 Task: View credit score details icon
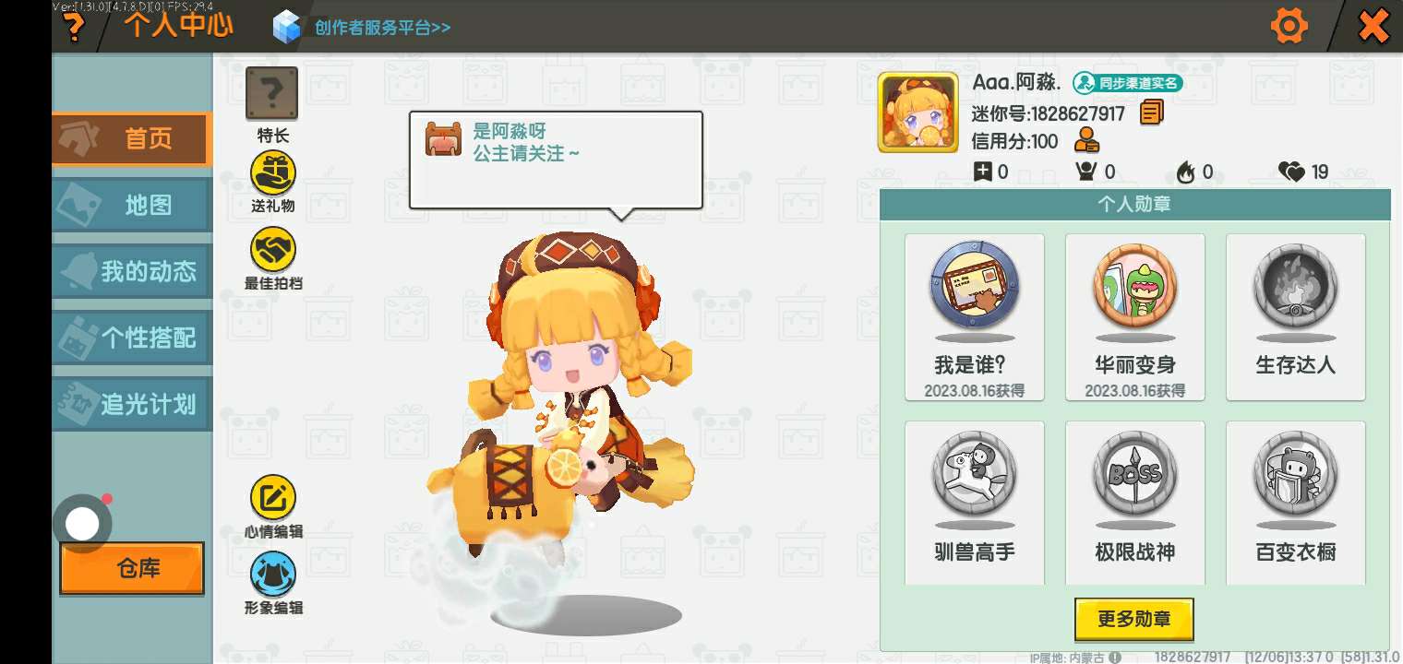point(1087,141)
